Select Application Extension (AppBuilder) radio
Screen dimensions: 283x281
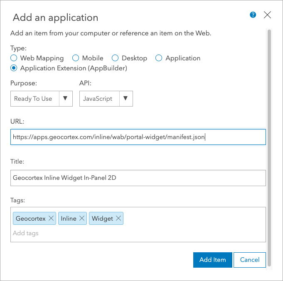click(14, 68)
